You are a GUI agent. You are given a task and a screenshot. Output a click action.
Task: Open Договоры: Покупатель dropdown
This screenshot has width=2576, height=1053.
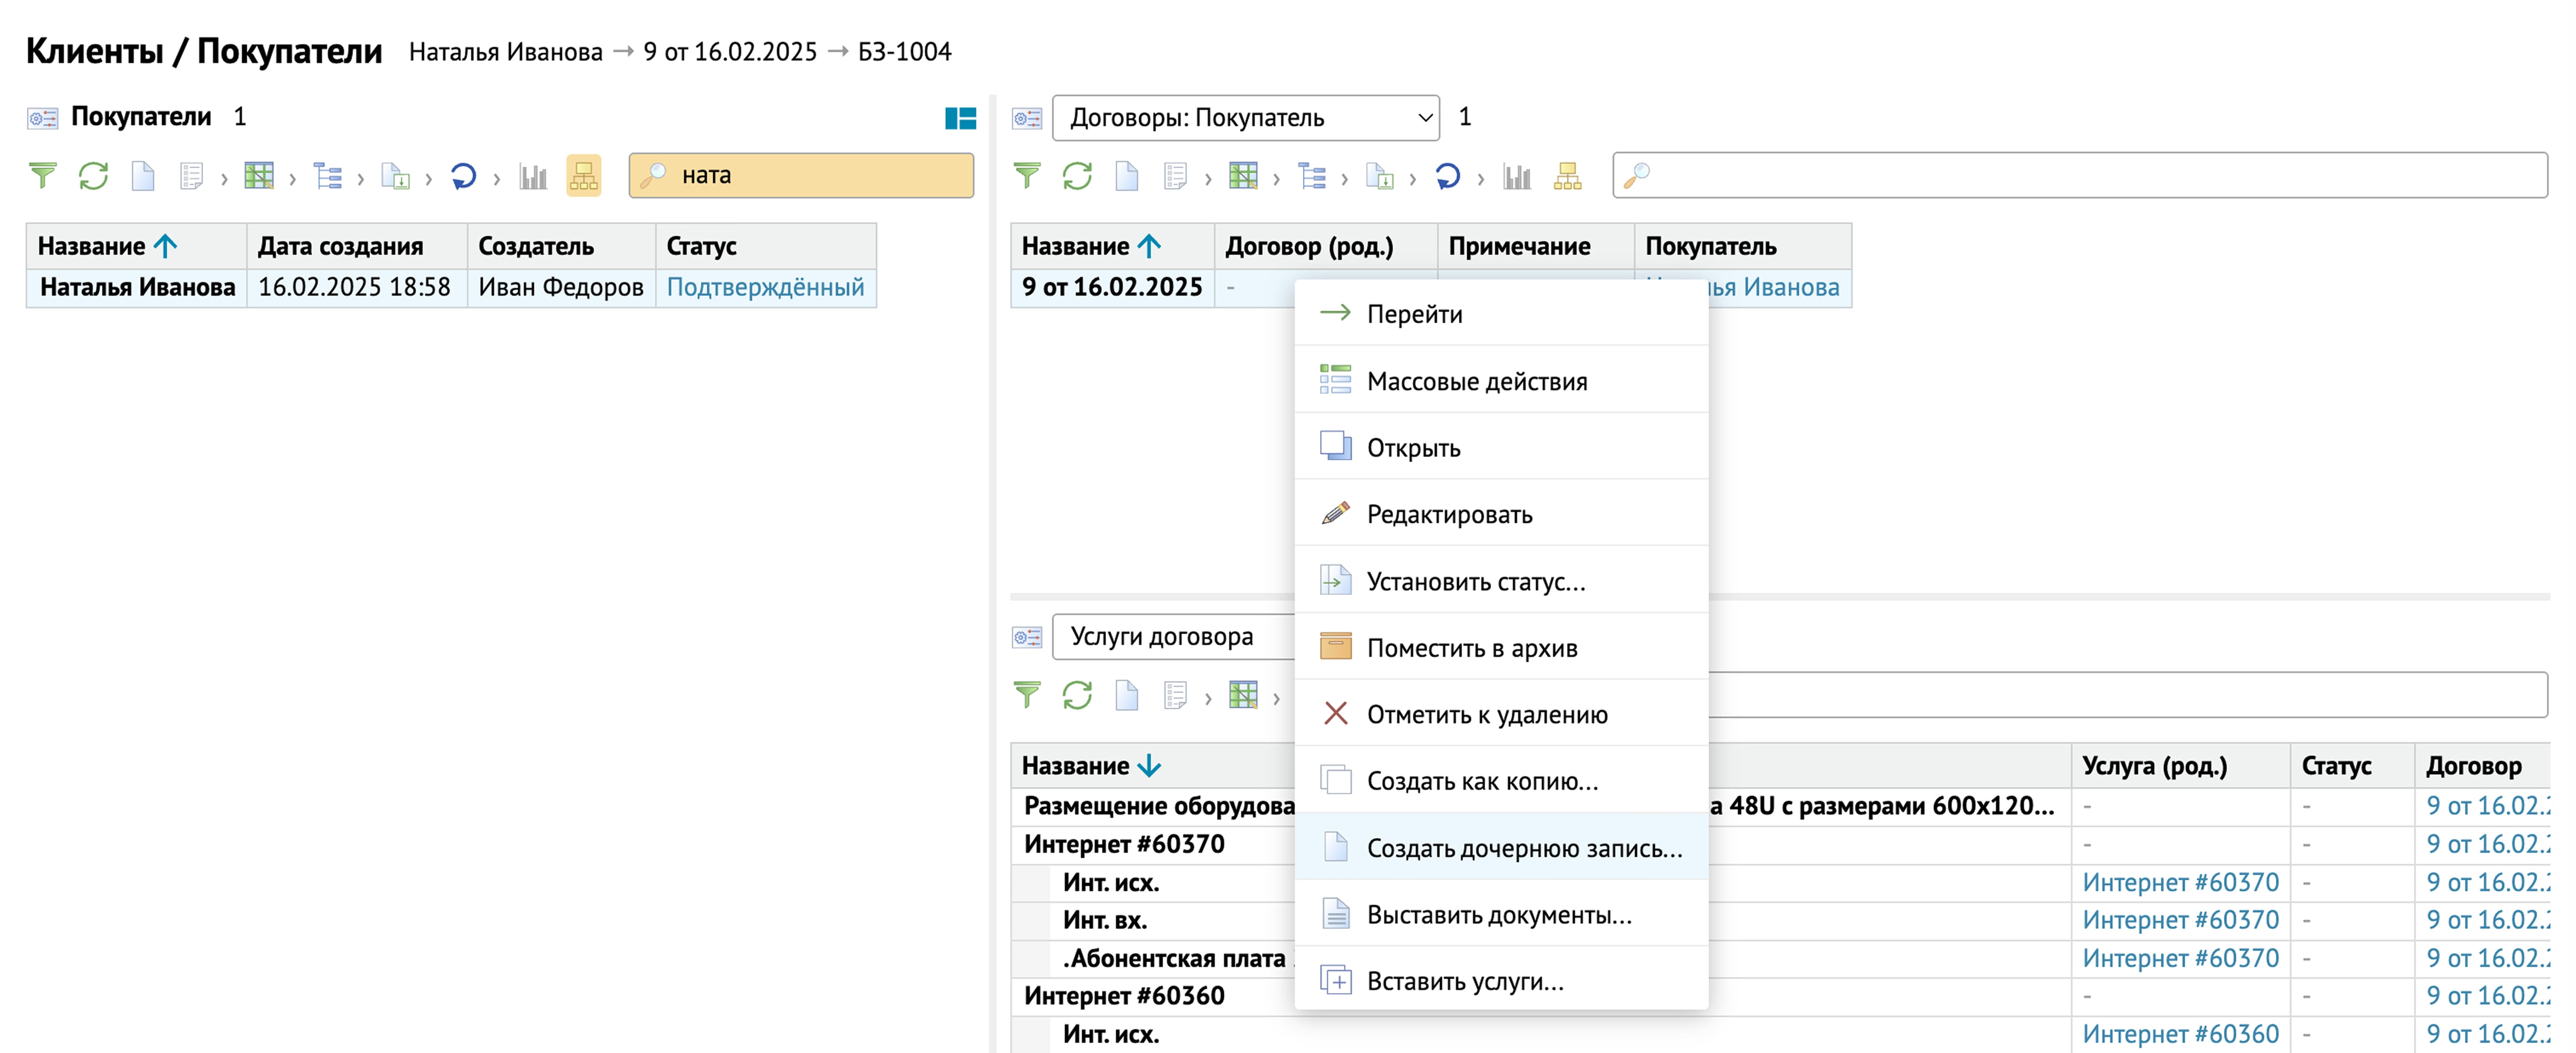pyautogui.click(x=1246, y=118)
